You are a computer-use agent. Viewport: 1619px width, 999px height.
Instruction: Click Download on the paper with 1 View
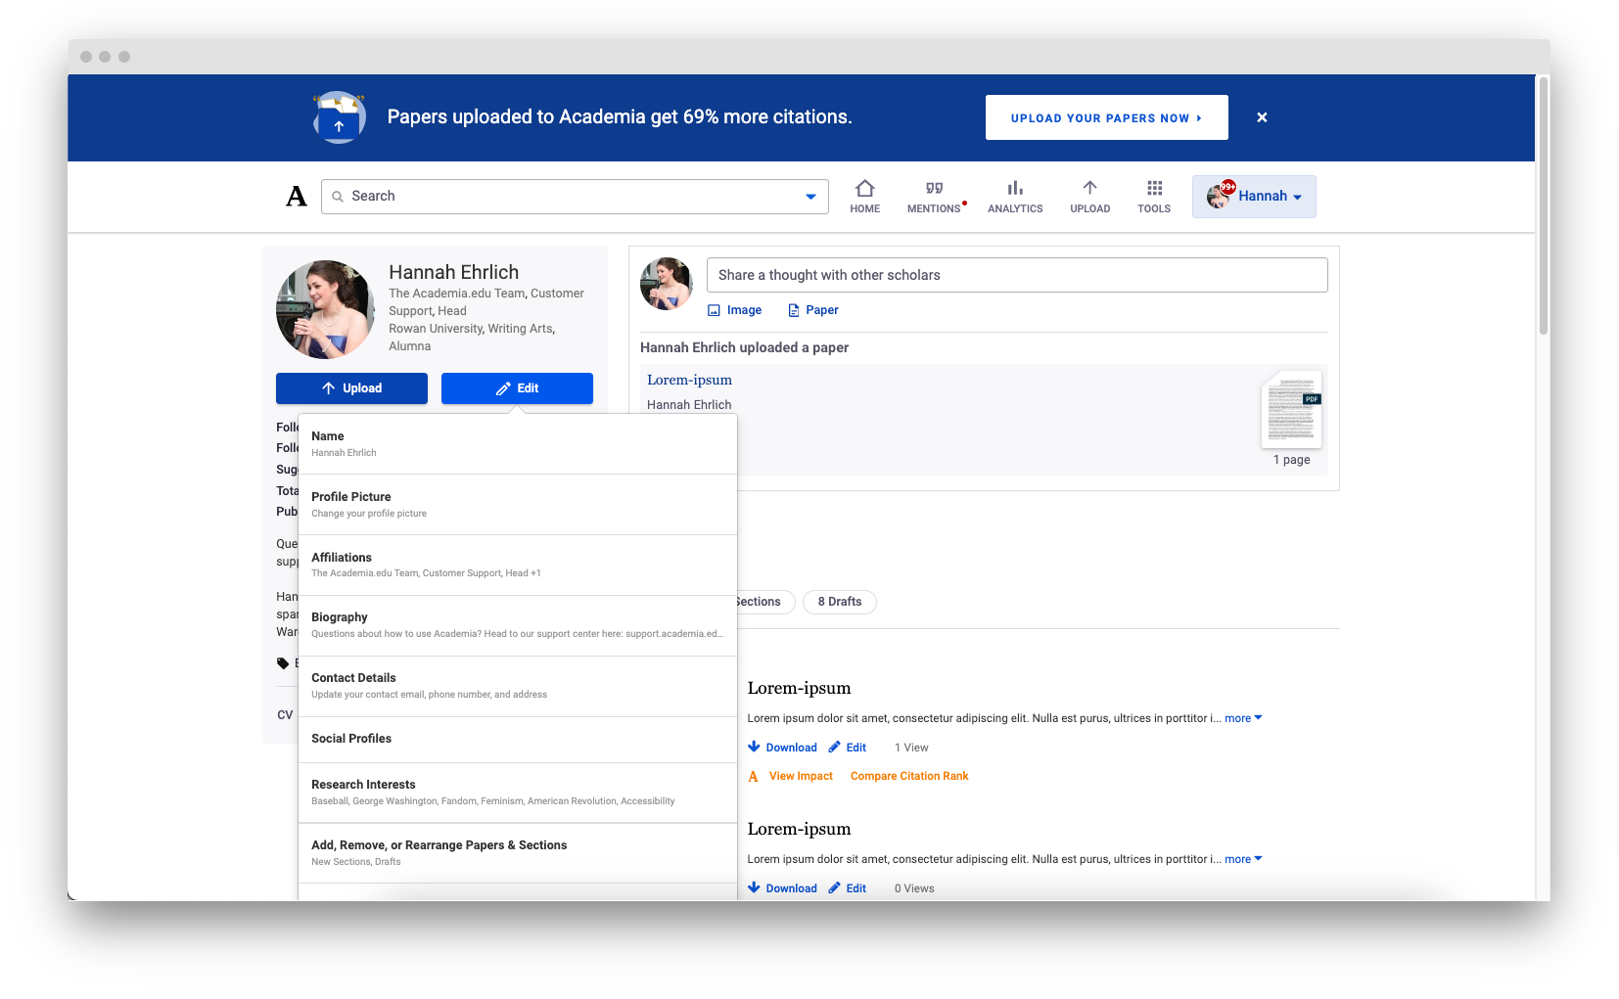pyautogui.click(x=782, y=748)
